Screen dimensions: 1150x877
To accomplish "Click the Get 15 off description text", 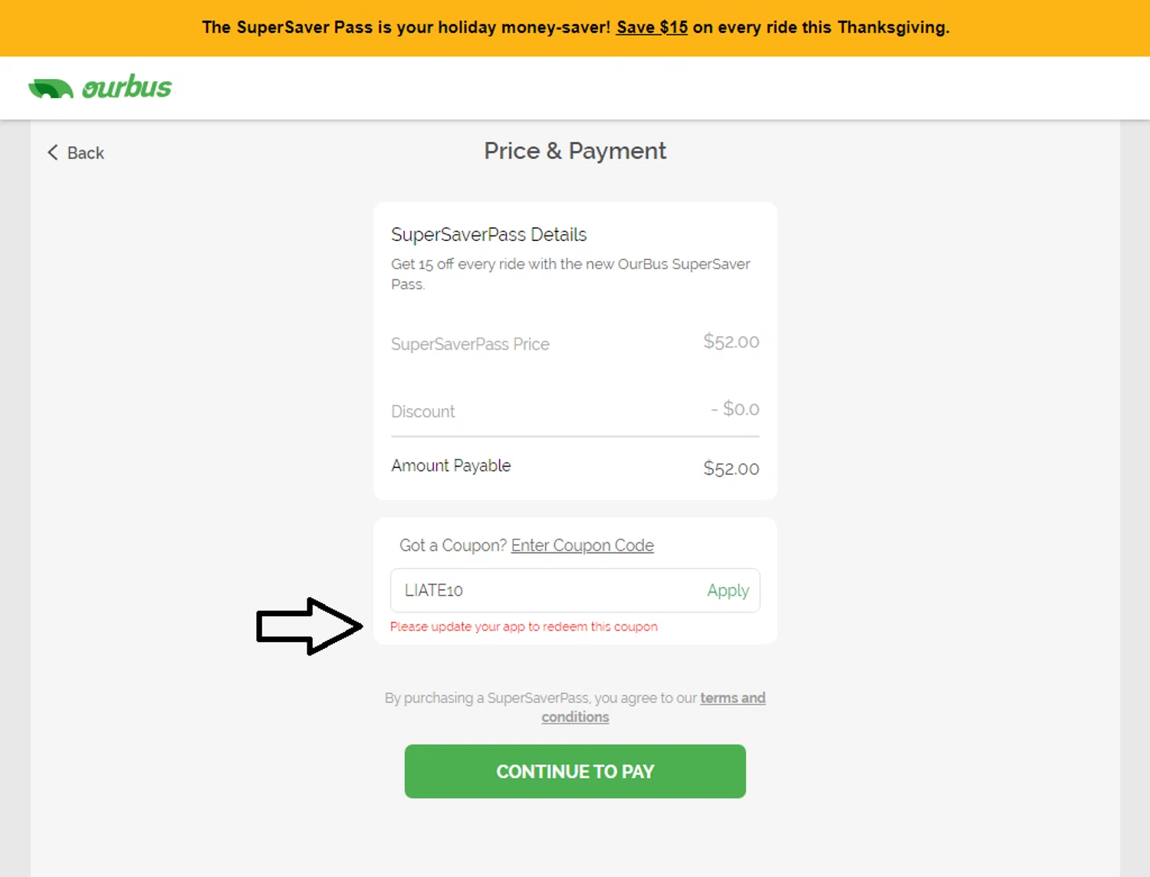I will pyautogui.click(x=570, y=265).
